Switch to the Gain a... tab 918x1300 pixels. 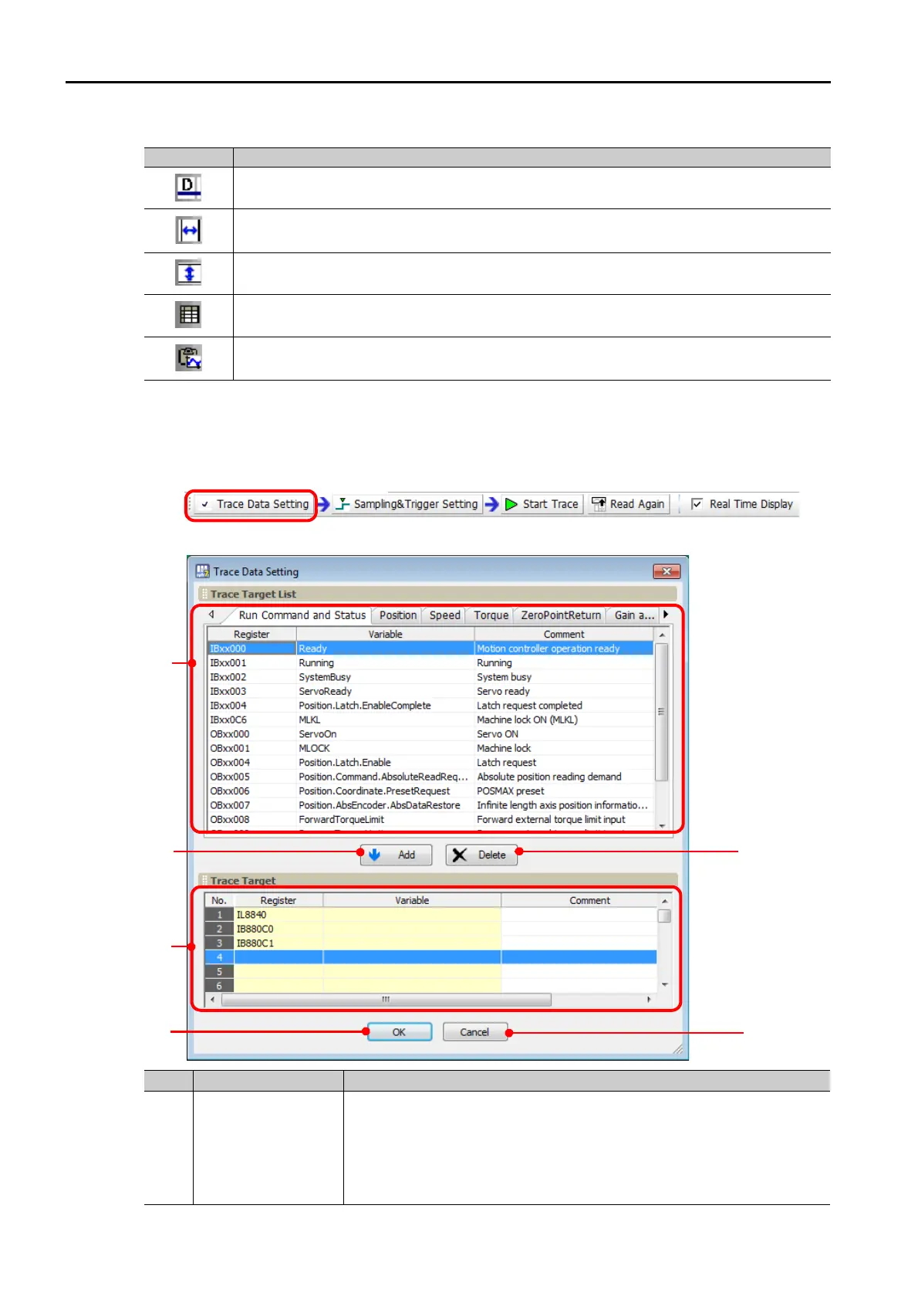(x=633, y=615)
